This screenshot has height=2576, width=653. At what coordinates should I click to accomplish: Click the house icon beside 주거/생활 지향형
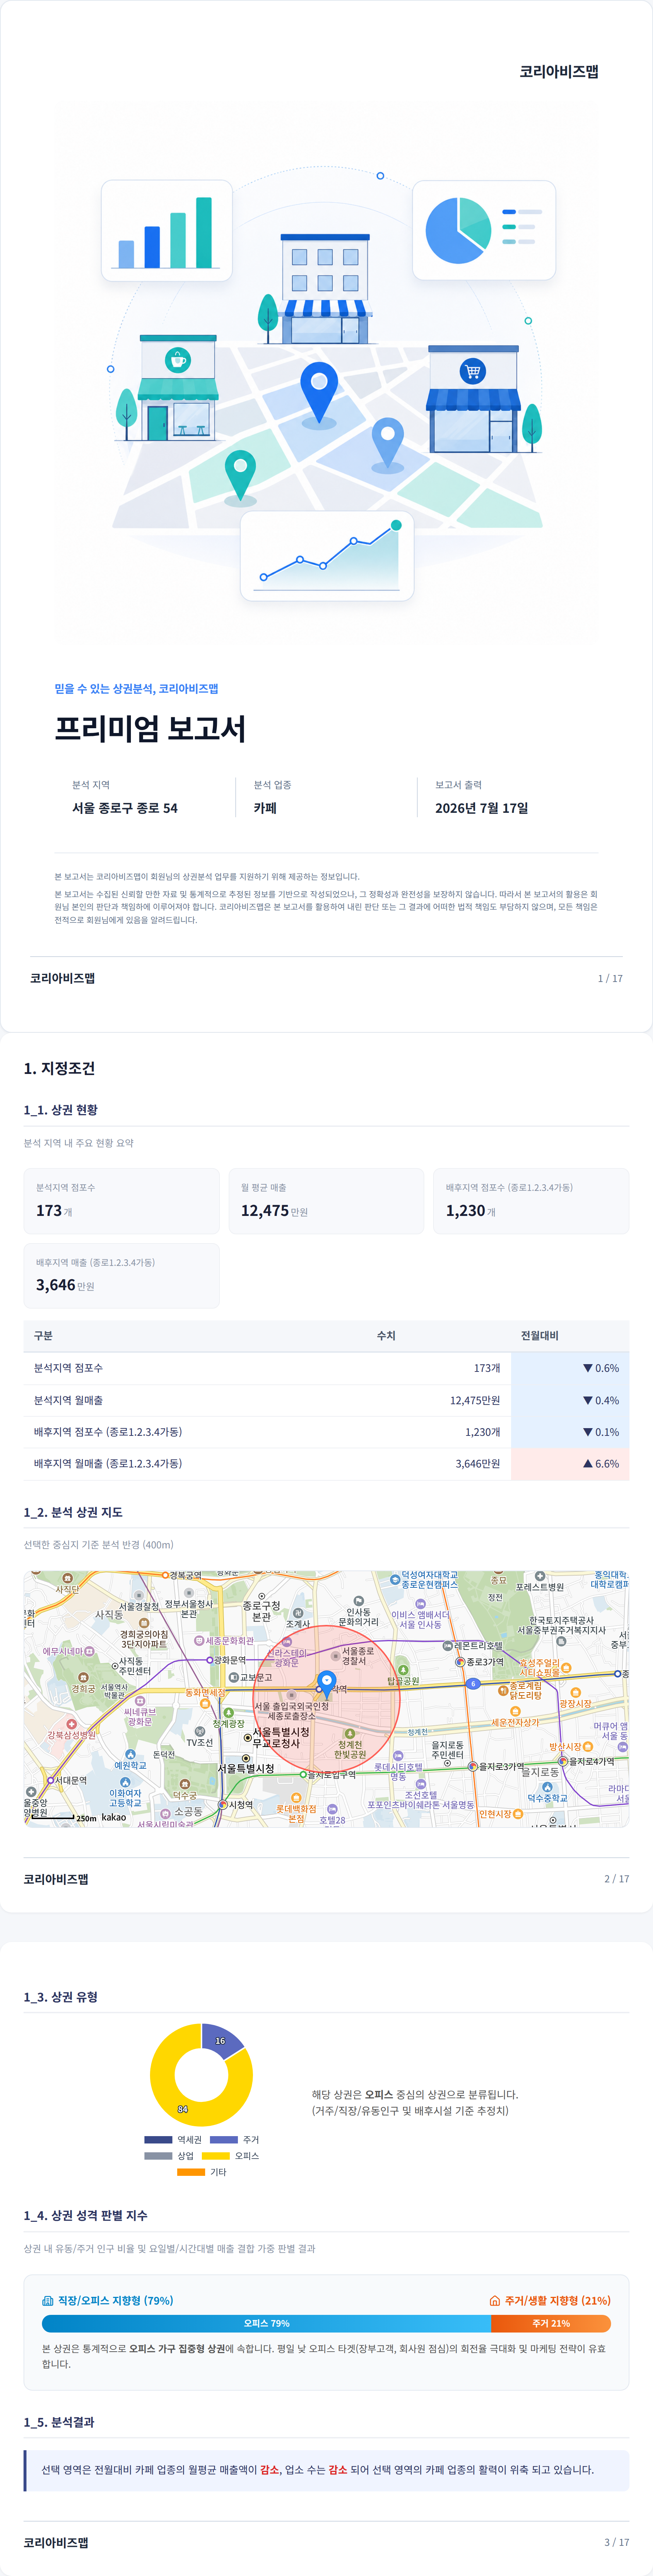pos(494,2300)
